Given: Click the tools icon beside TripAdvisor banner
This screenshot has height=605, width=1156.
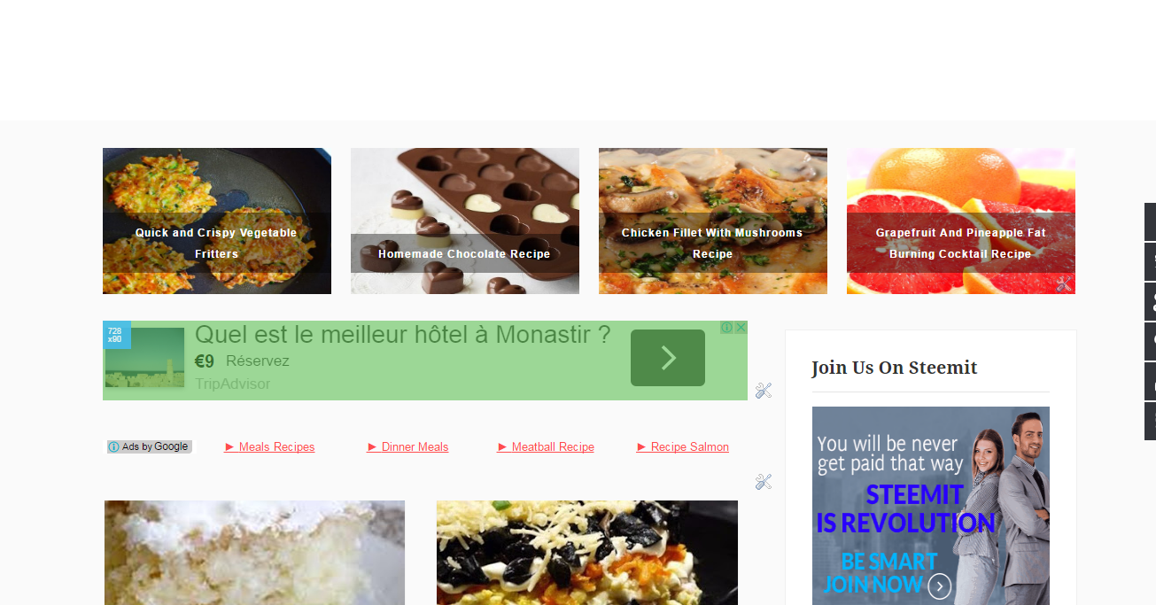Looking at the screenshot, I should pos(764,391).
